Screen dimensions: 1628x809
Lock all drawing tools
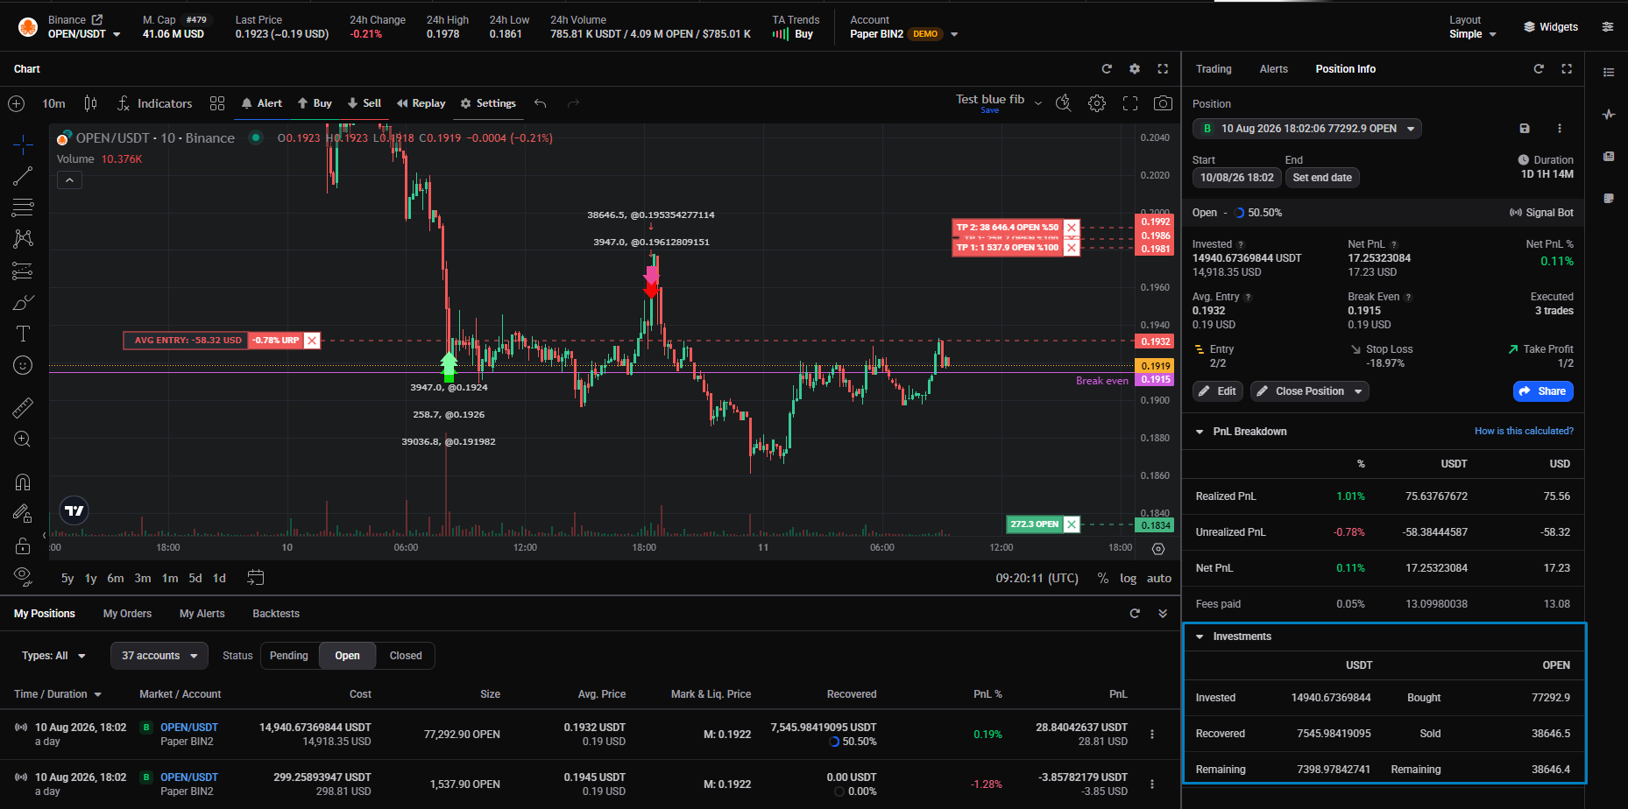pos(23,545)
